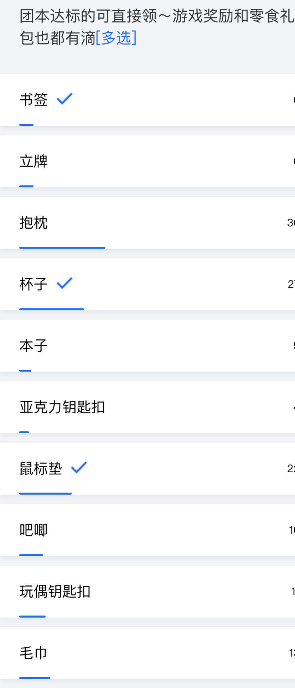
Task: Click the vote count on 抱枕 row
Action: [291, 223]
